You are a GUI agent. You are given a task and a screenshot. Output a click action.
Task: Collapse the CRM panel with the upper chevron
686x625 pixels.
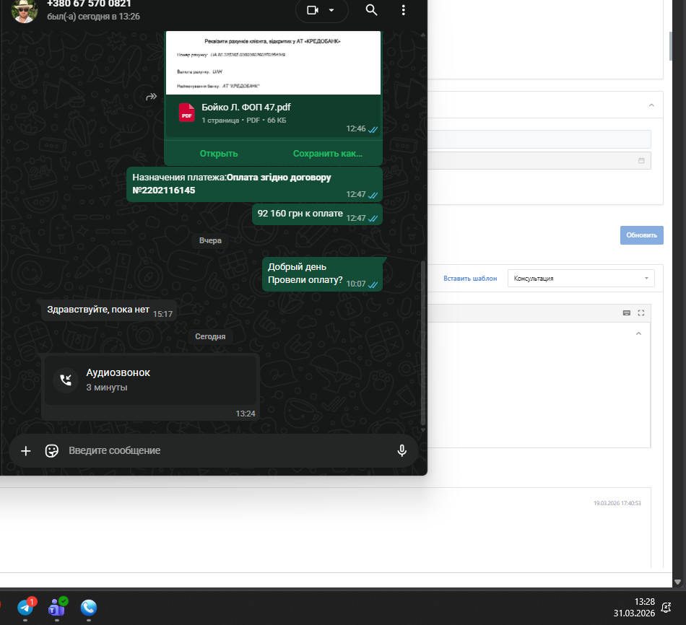click(651, 105)
